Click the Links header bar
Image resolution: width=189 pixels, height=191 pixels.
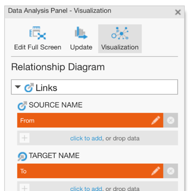coord(94,87)
